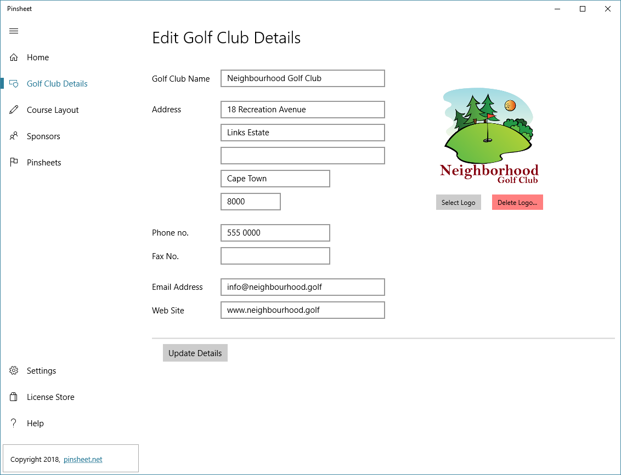Minimize the Pinsheet window
This screenshot has width=621, height=475.
tap(557, 9)
